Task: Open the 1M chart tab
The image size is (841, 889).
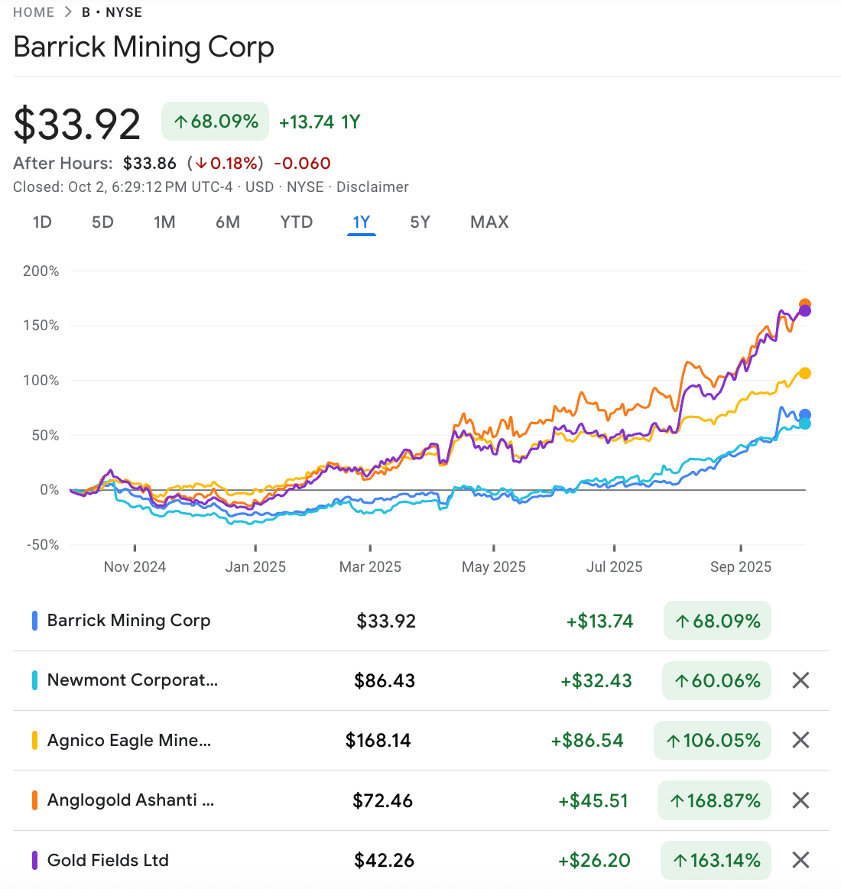Action: (164, 222)
